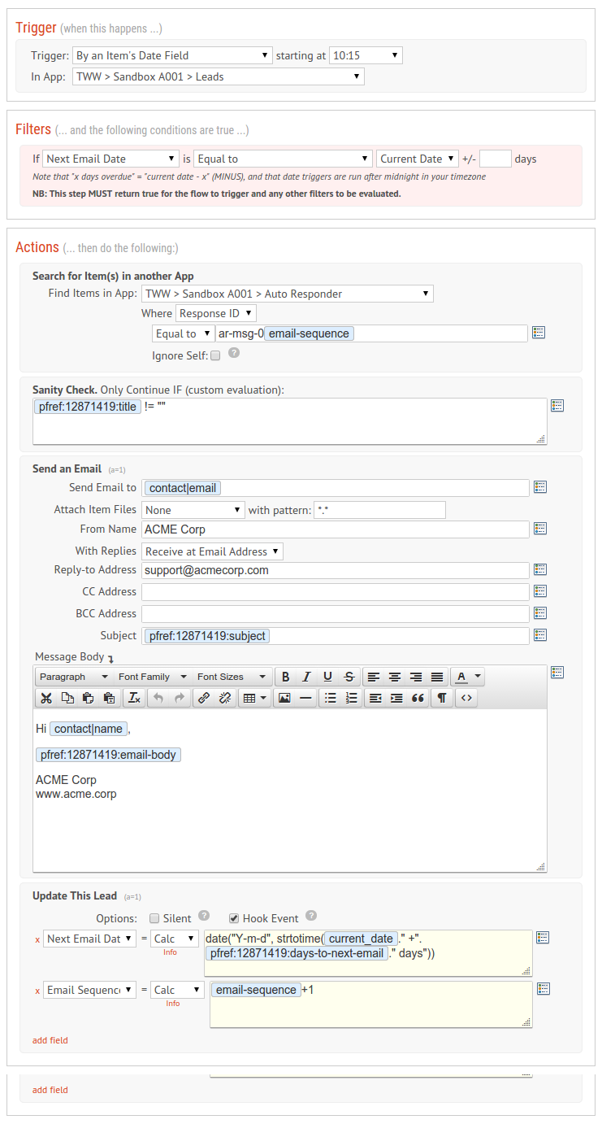Show blocks with paragraph mark icon
The height and width of the screenshot is (1124, 602).
point(442,698)
